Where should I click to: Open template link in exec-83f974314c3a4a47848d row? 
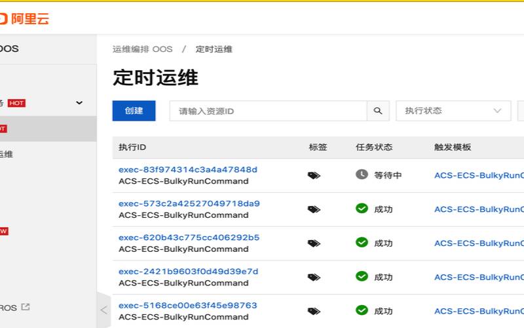point(479,175)
